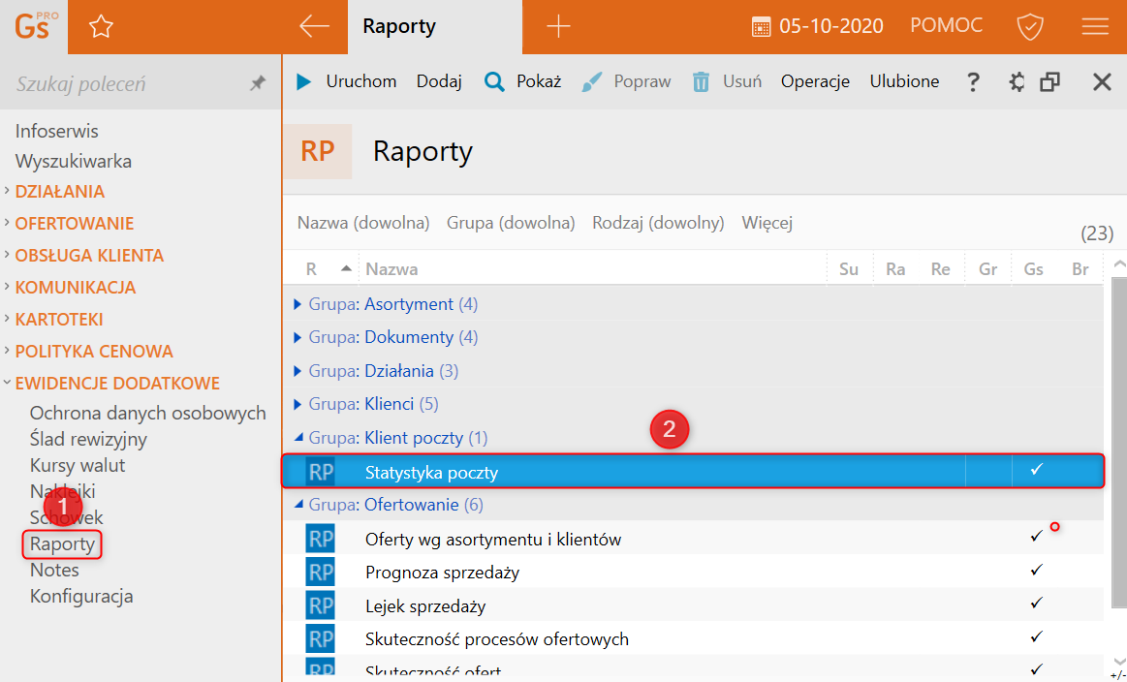Viewport: 1127px width, 682px height.
Task: Click RP icon of Skuteczność procesów ofertowych
Action: pyautogui.click(x=321, y=638)
